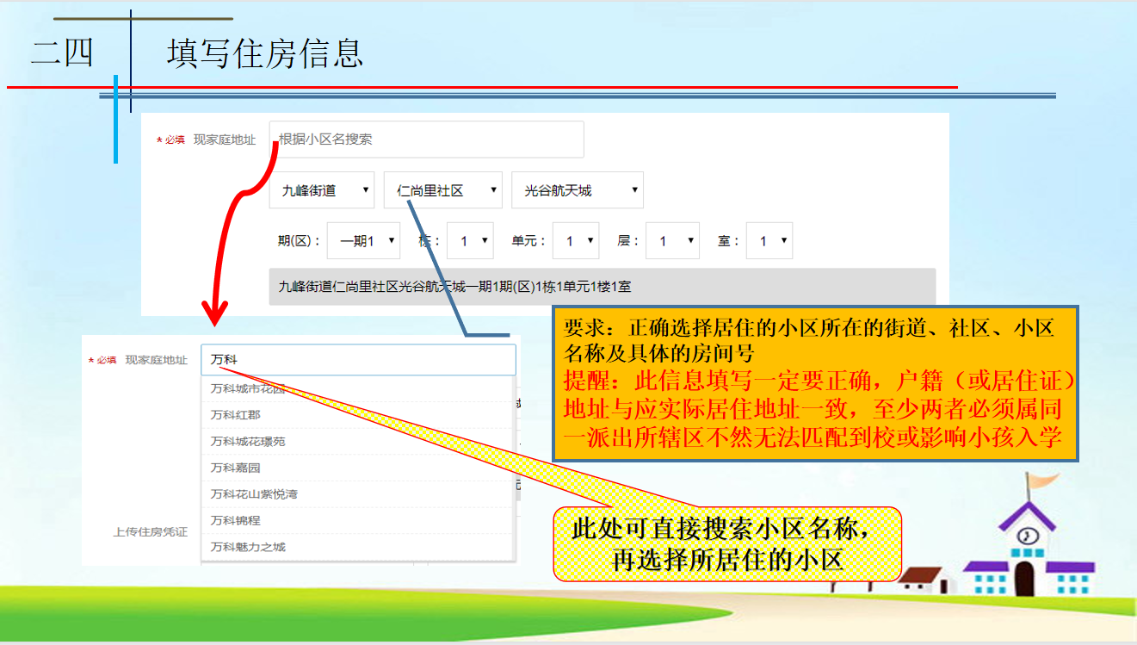The width and height of the screenshot is (1137, 645).
Task: Click the grey full address summary bar
Action: click(x=602, y=287)
